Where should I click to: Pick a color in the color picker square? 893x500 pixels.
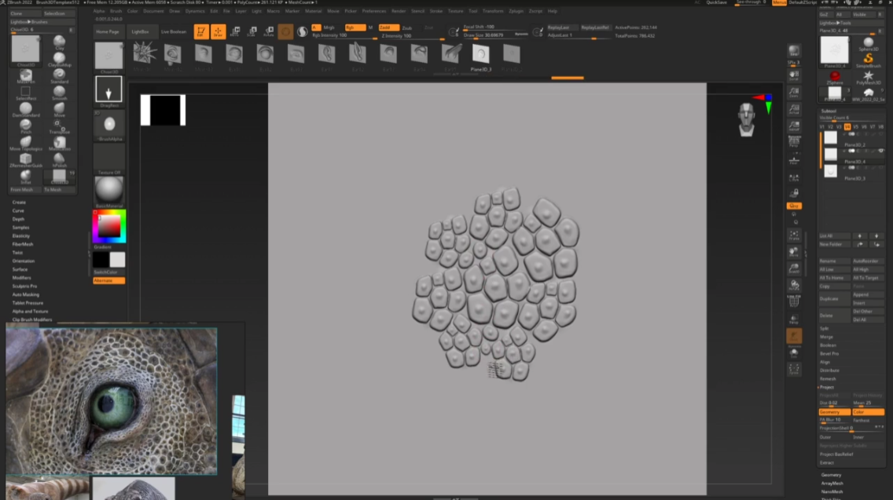[x=108, y=226]
